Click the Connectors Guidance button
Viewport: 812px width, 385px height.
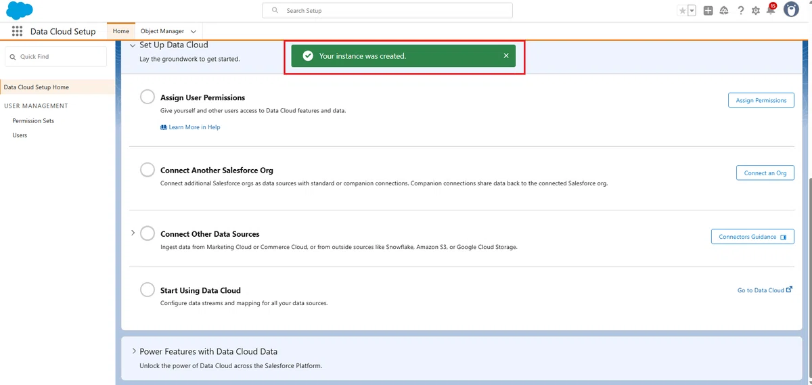coord(752,237)
